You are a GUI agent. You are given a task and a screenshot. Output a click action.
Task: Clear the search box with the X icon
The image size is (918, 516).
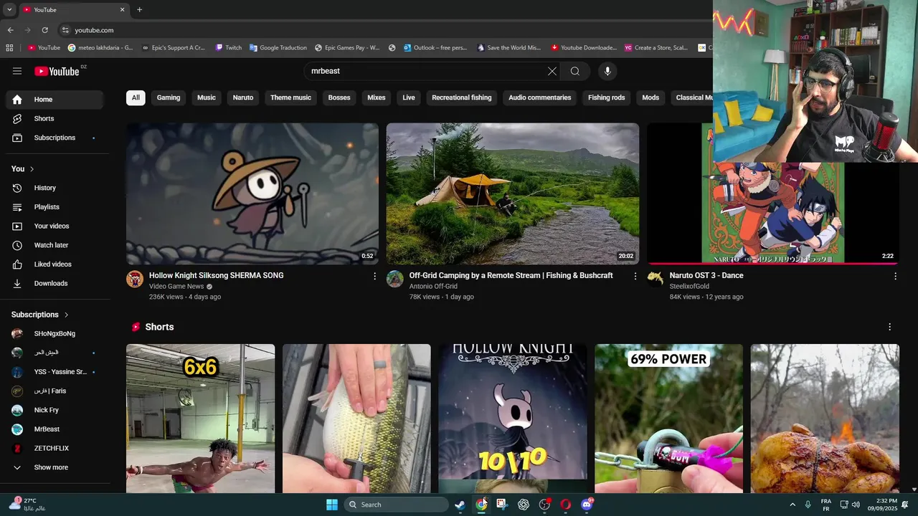click(552, 71)
